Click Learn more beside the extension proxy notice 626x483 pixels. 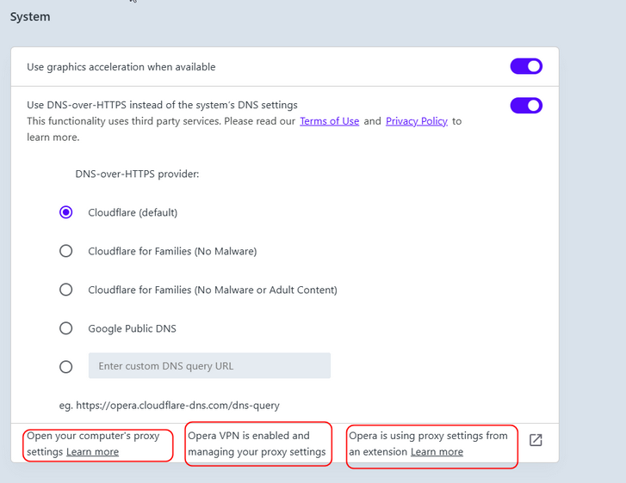[x=437, y=452]
